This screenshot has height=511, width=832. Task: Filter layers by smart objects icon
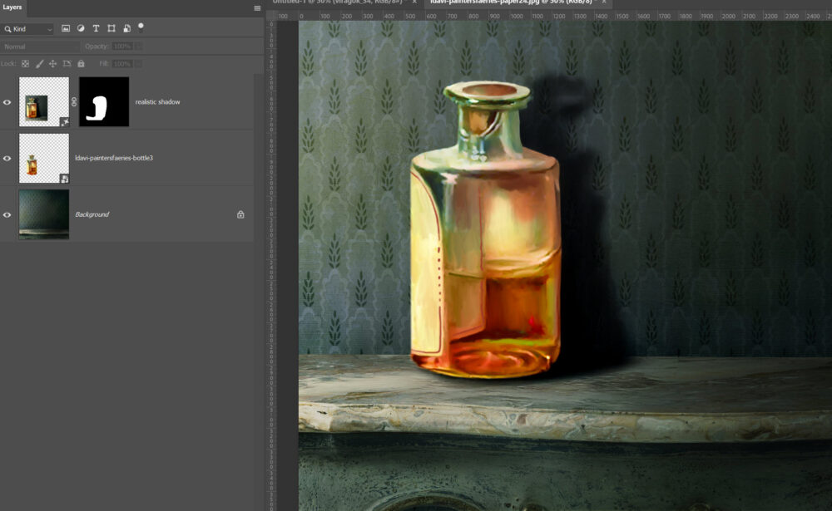click(x=126, y=28)
